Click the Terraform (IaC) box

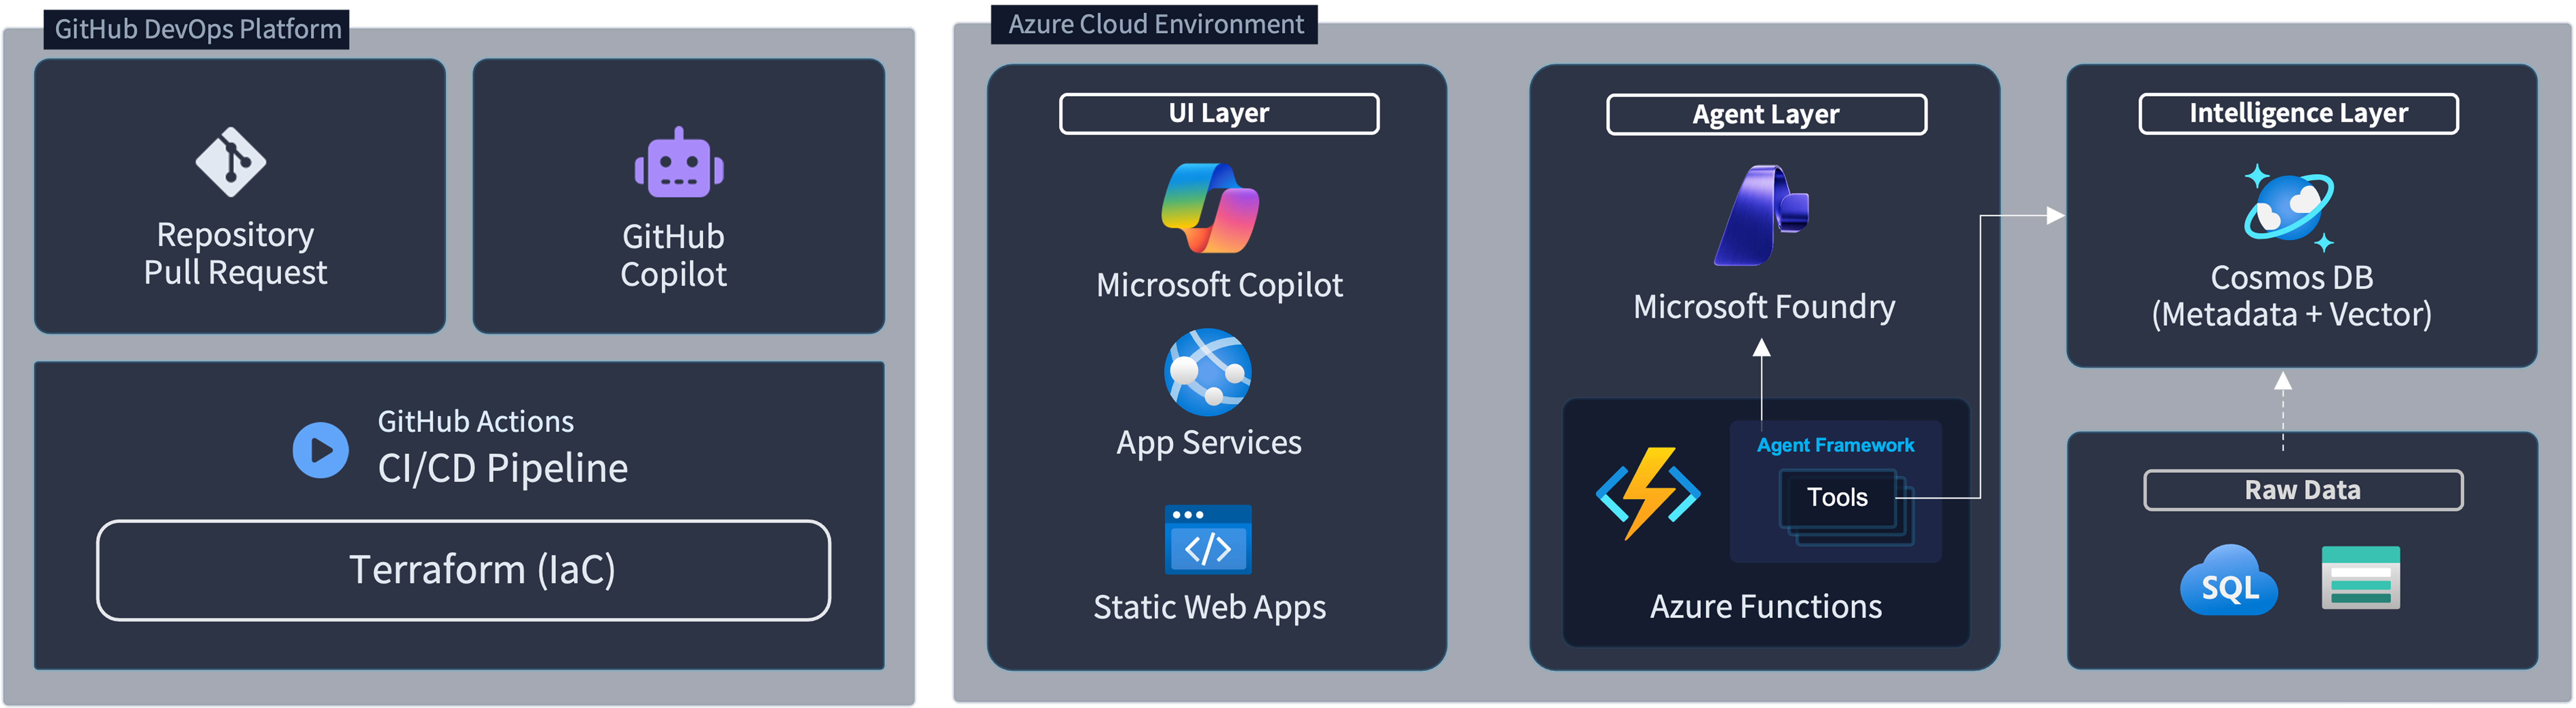[464, 570]
